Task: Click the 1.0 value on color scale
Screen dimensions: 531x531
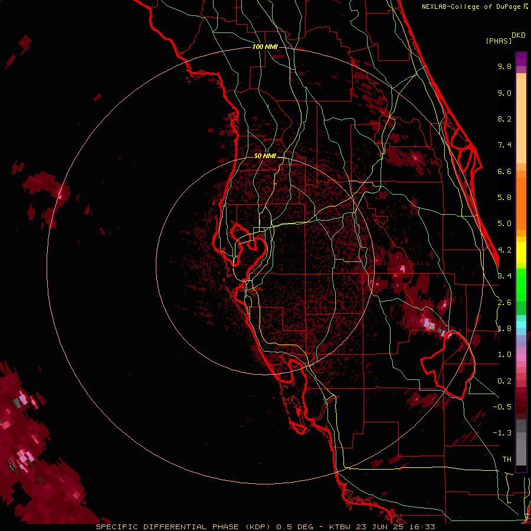Action: (504, 355)
